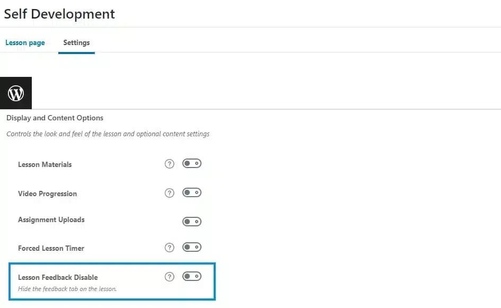Click the Lesson Feedback Disable label
The height and width of the screenshot is (308, 501).
coord(58,277)
